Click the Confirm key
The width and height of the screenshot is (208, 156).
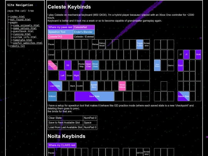click(80, 86)
